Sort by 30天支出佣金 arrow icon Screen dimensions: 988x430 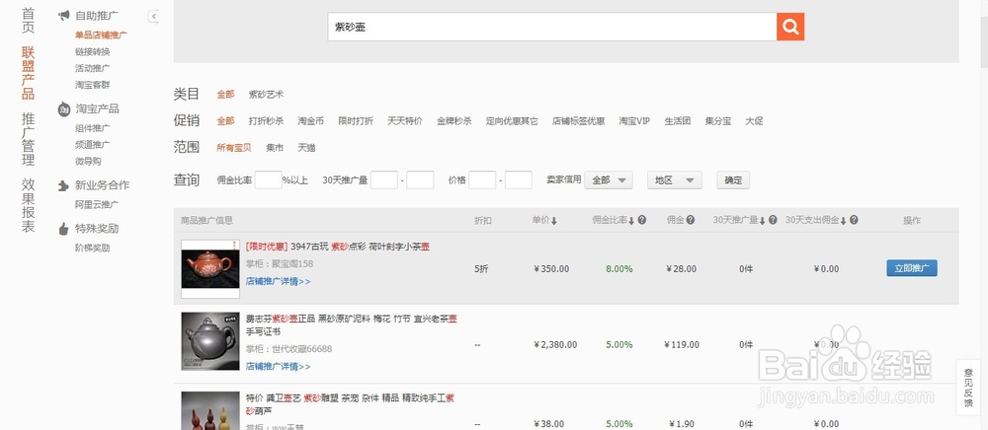coord(843,221)
